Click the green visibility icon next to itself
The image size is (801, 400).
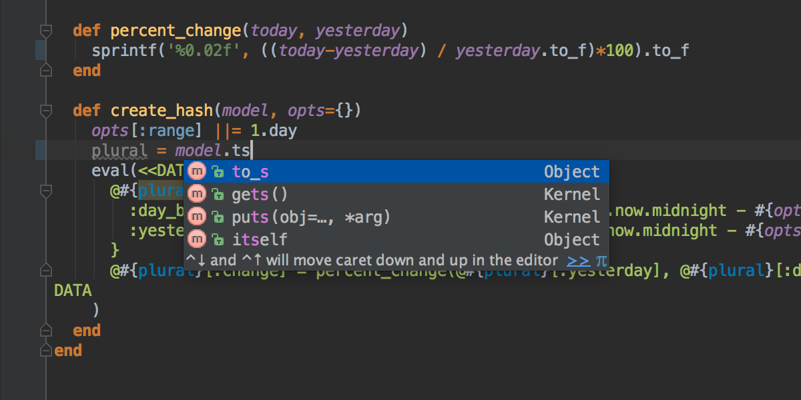(218, 240)
